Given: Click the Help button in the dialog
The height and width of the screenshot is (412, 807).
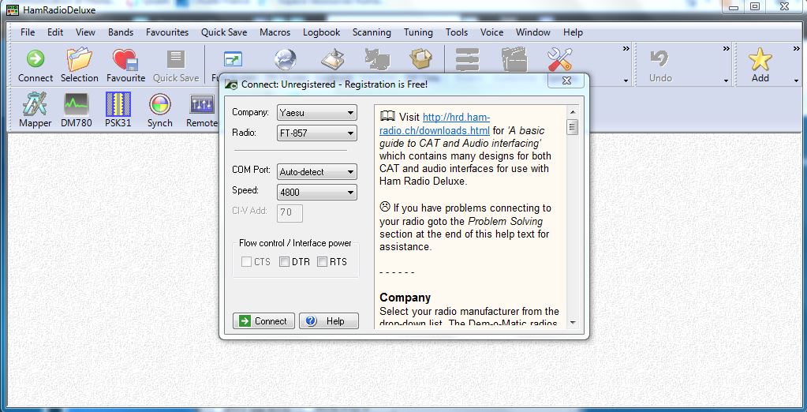Looking at the screenshot, I should point(329,321).
